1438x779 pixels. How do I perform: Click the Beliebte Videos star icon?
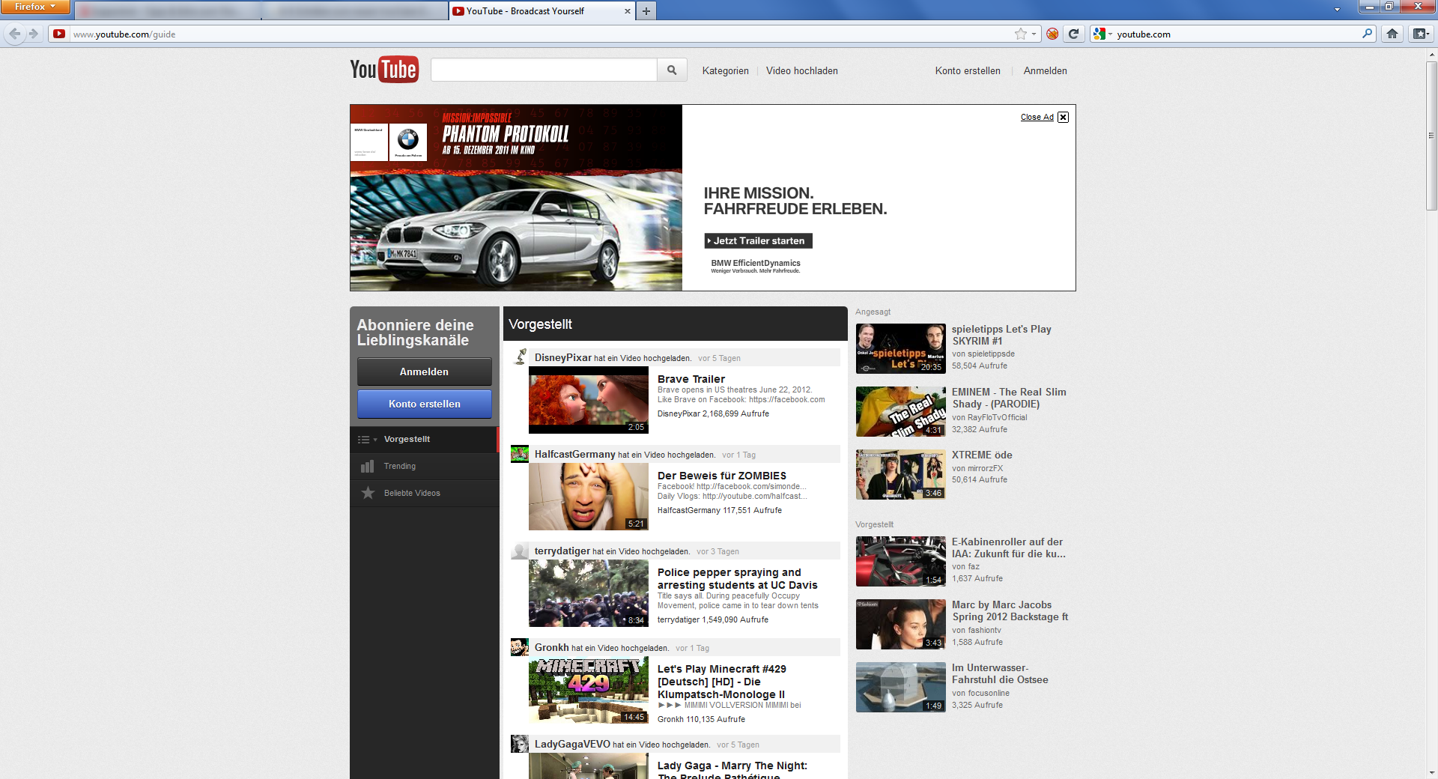point(368,493)
